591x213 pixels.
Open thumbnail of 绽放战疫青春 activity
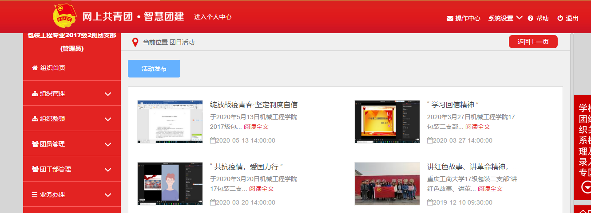click(x=170, y=122)
